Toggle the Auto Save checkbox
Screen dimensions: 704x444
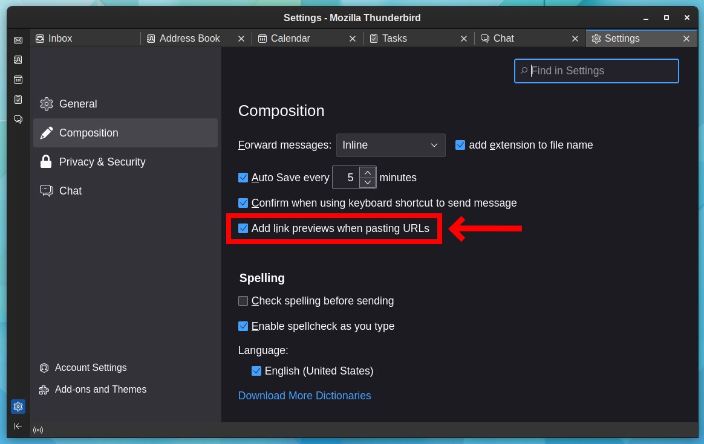tap(243, 178)
